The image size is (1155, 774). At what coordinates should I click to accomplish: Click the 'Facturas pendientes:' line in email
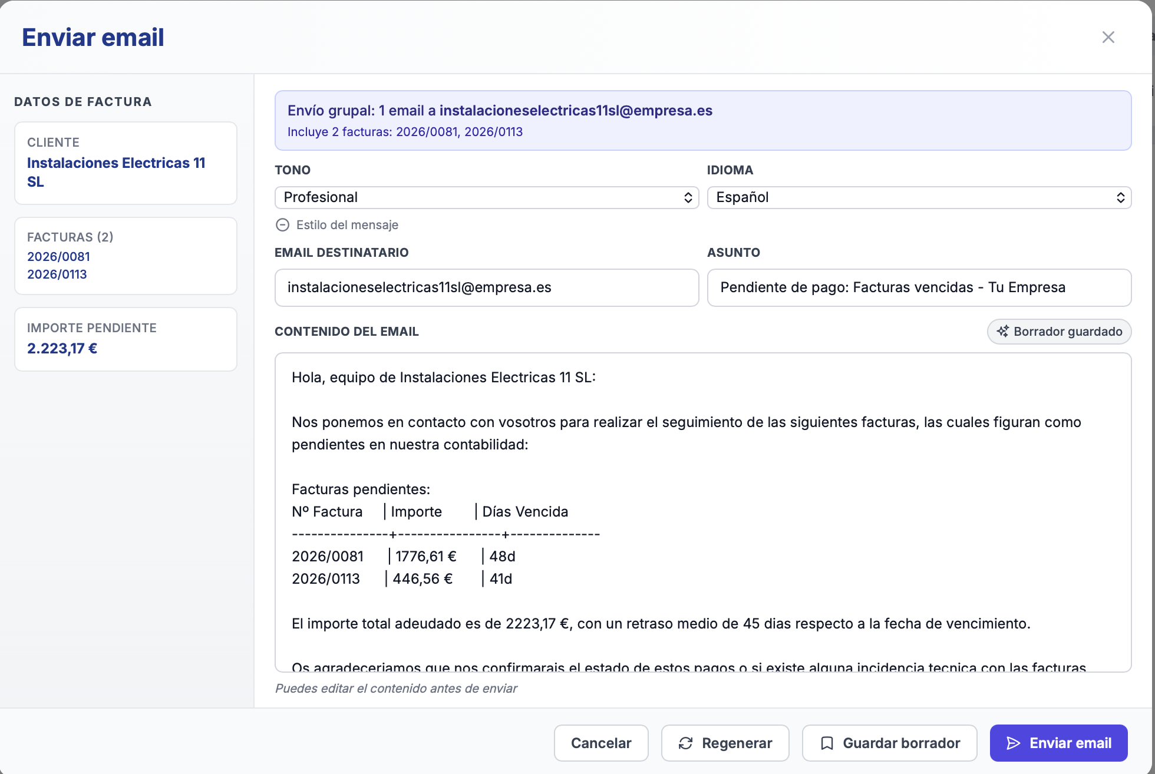tap(361, 489)
